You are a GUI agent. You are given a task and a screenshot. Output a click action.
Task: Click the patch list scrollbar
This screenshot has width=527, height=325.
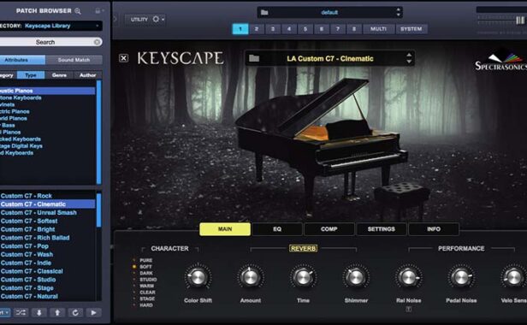click(99, 210)
